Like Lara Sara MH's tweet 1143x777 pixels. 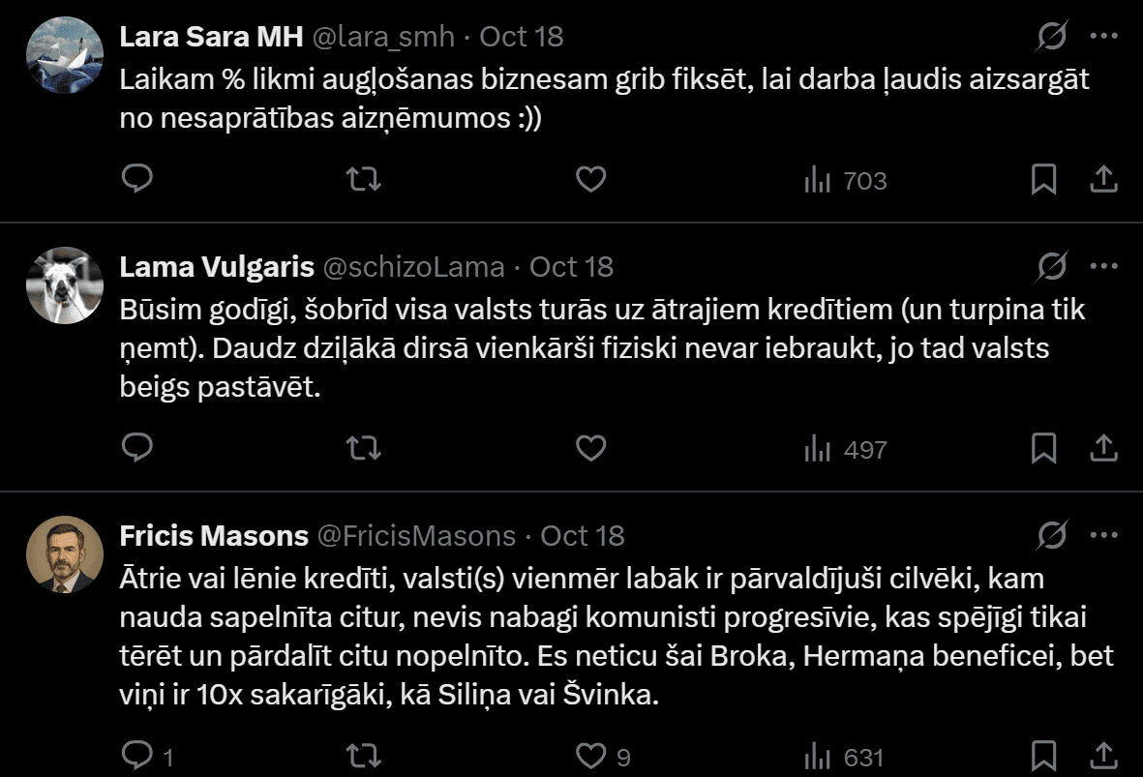pos(590,180)
